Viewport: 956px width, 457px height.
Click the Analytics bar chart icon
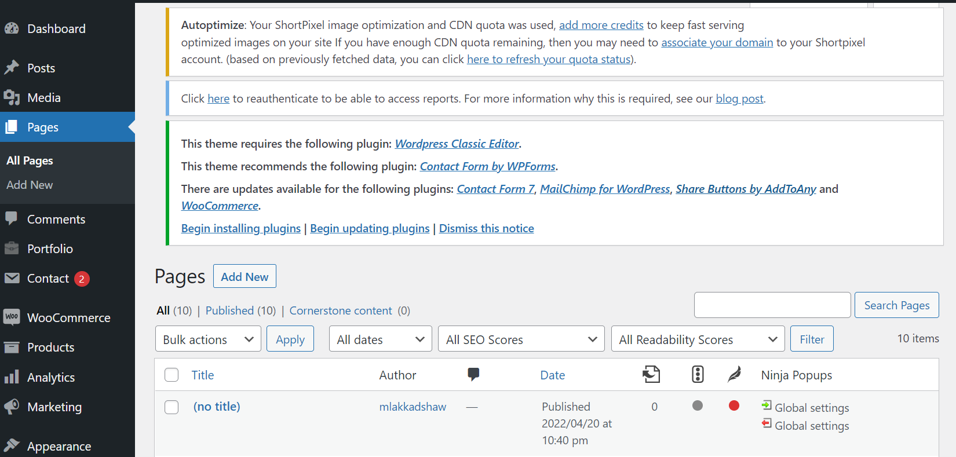click(12, 377)
